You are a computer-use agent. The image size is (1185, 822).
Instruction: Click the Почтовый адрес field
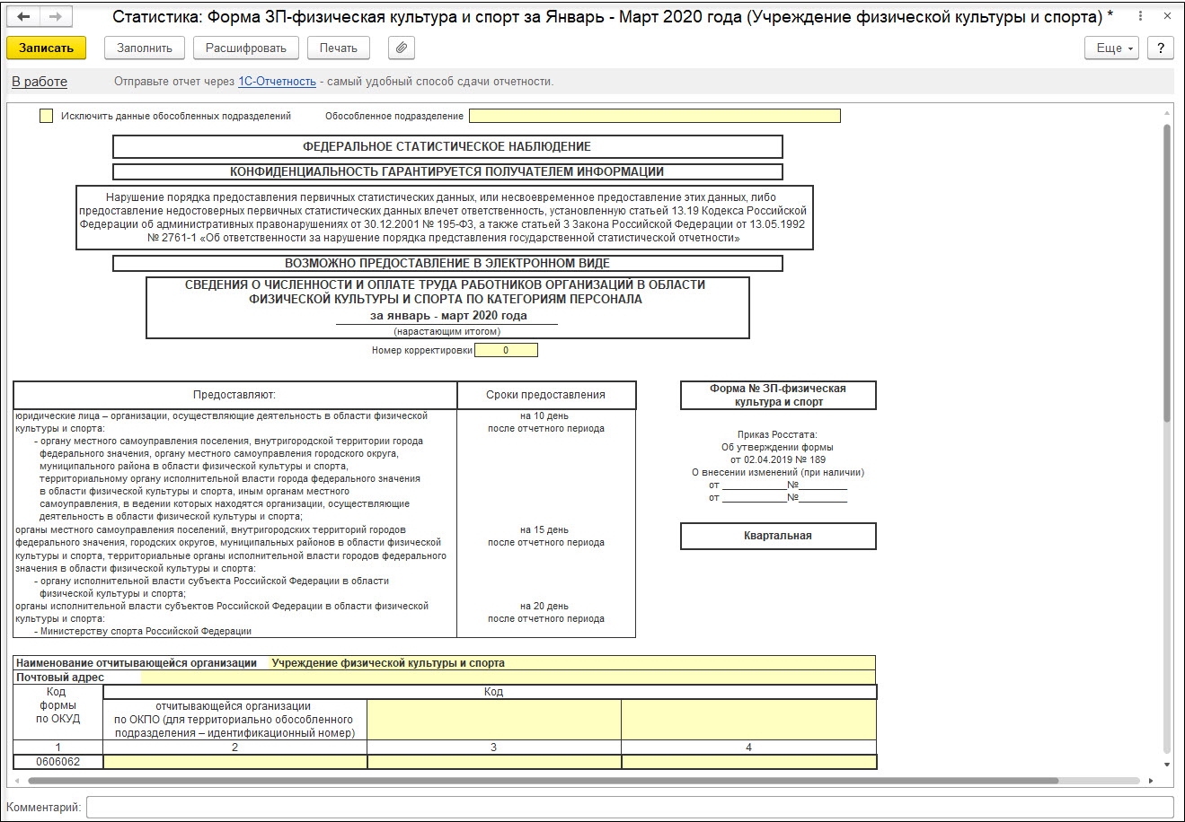point(508,678)
